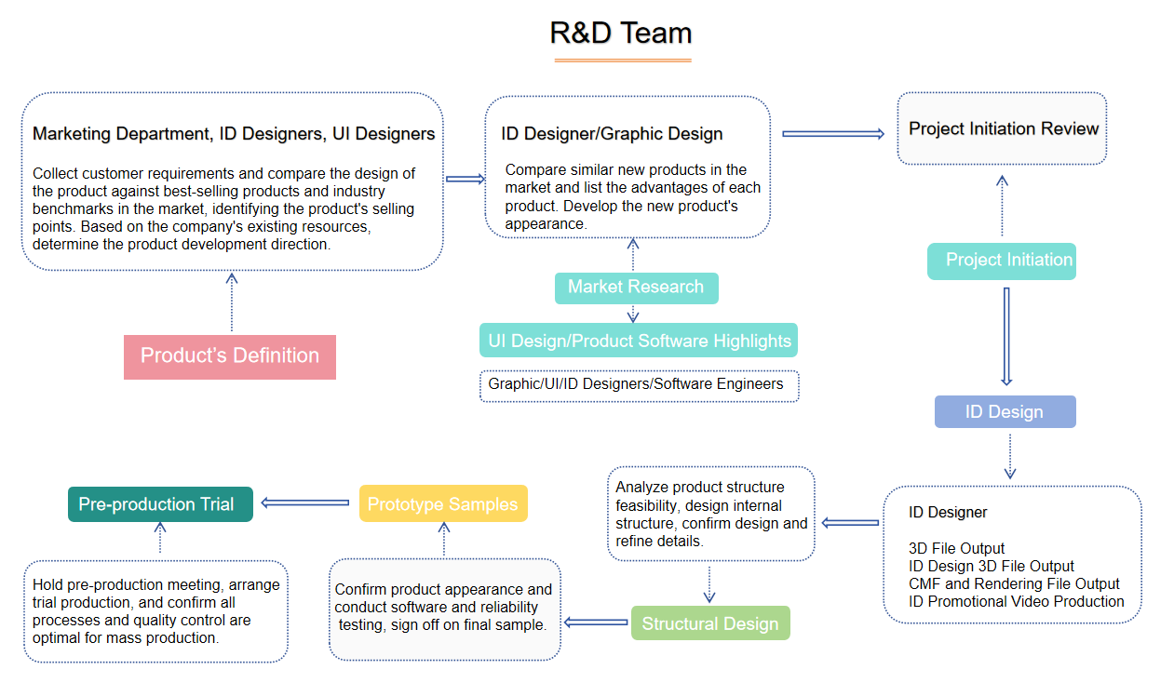The height and width of the screenshot is (683, 1174).
Task: Select the Graphic/UI/ID Designers/Software Engineers box
Action: 639,384
